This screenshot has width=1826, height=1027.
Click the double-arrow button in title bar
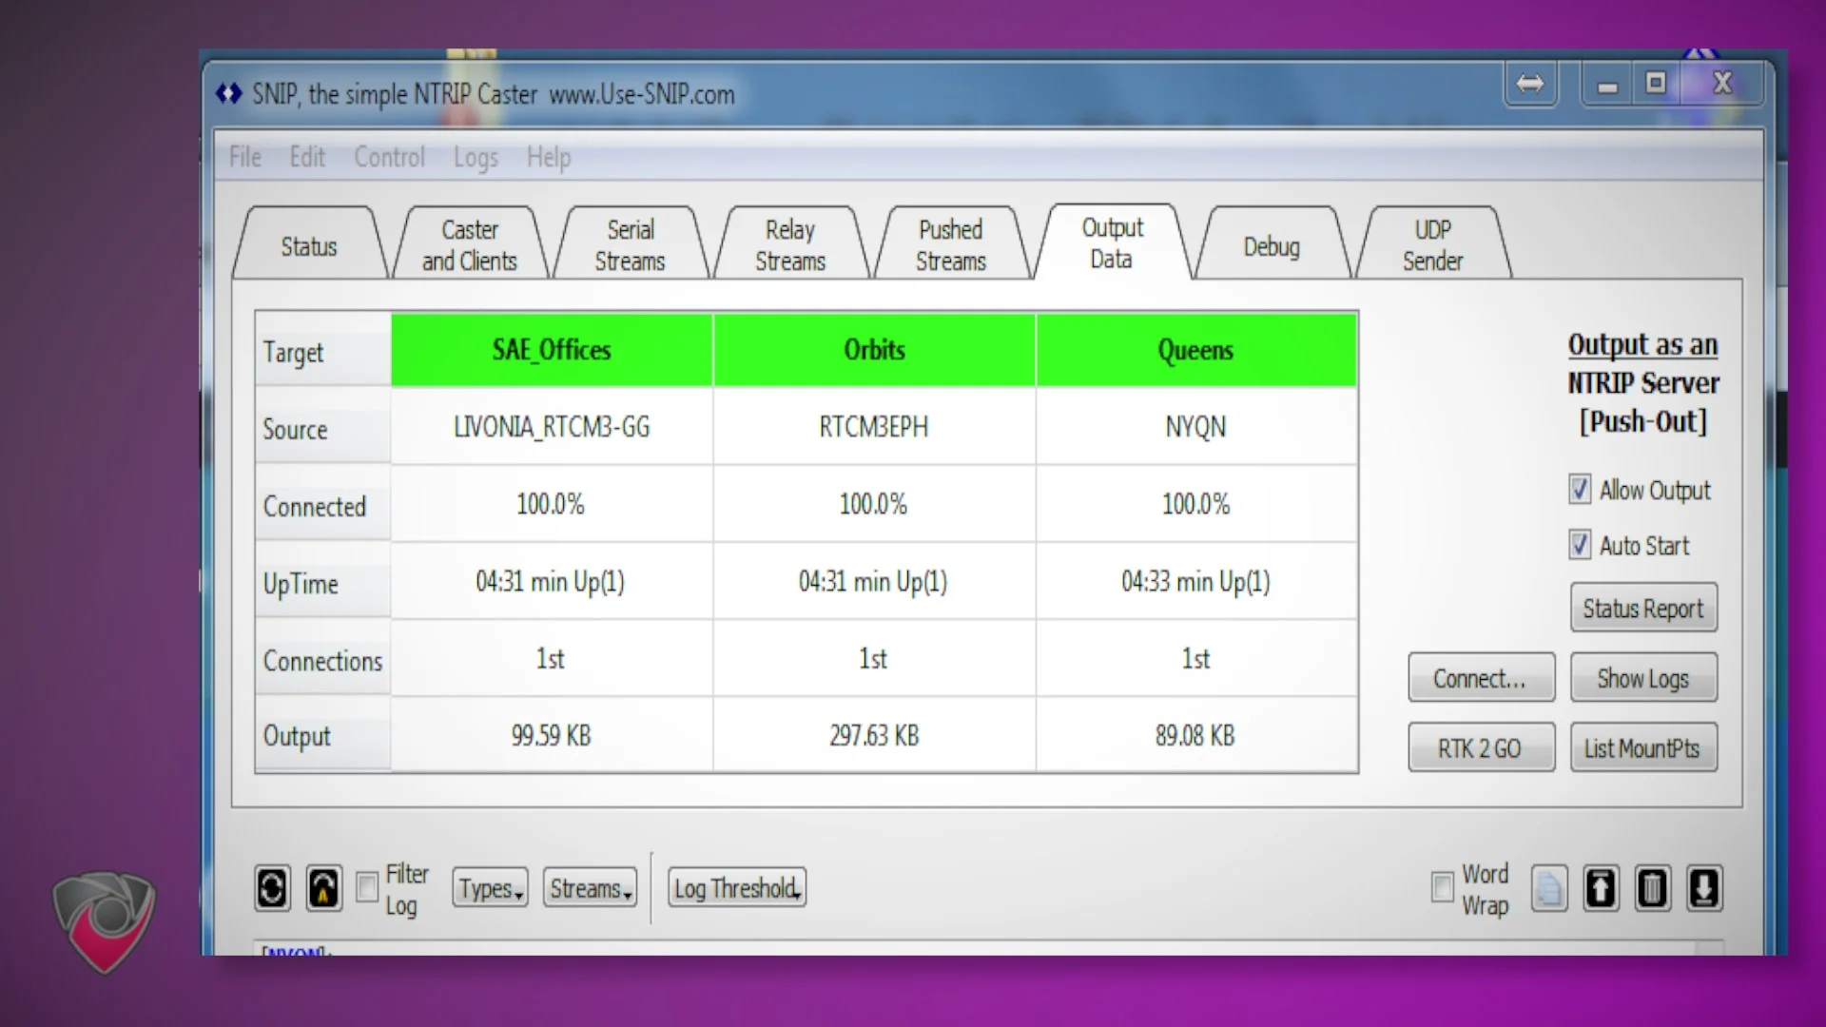pos(1530,85)
